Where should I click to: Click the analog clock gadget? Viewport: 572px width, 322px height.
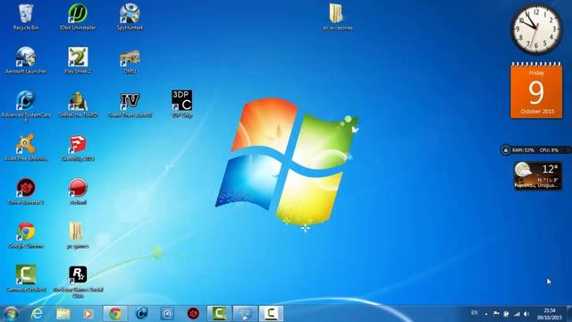[536, 30]
